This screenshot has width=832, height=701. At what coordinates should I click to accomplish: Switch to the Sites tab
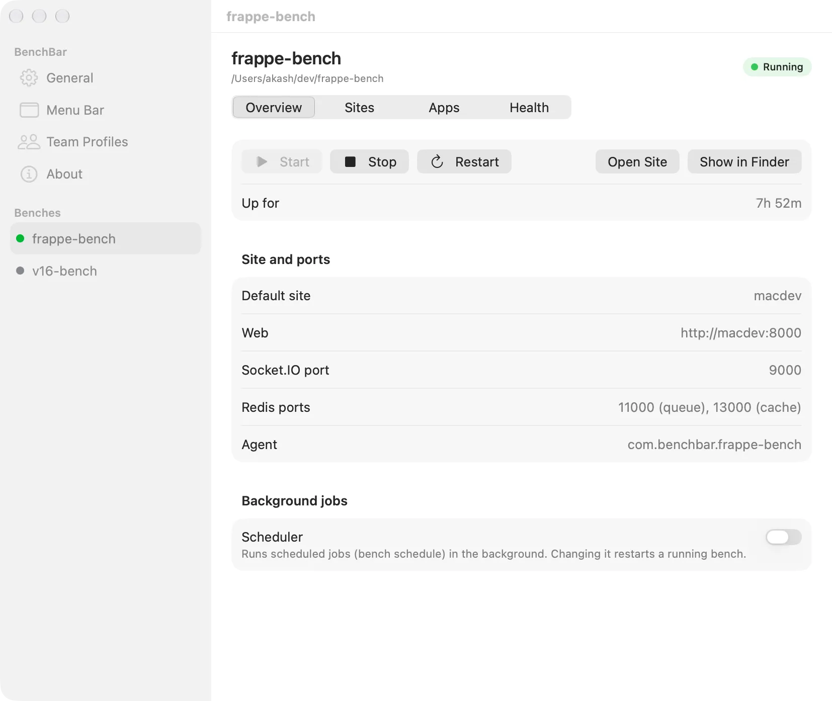point(359,107)
